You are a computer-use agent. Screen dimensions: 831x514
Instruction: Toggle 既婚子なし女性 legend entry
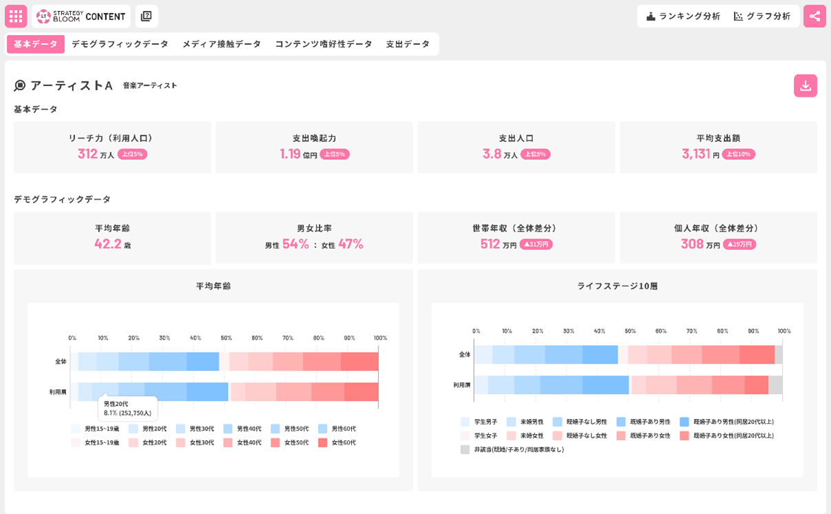click(580, 435)
